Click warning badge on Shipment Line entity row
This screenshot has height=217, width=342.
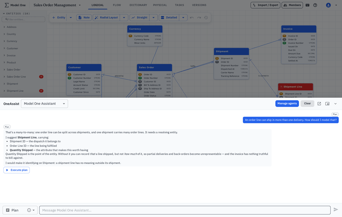[x=41, y=91]
